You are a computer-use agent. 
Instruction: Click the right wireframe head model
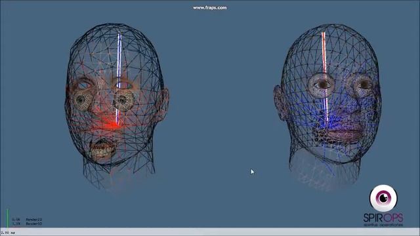328,107
